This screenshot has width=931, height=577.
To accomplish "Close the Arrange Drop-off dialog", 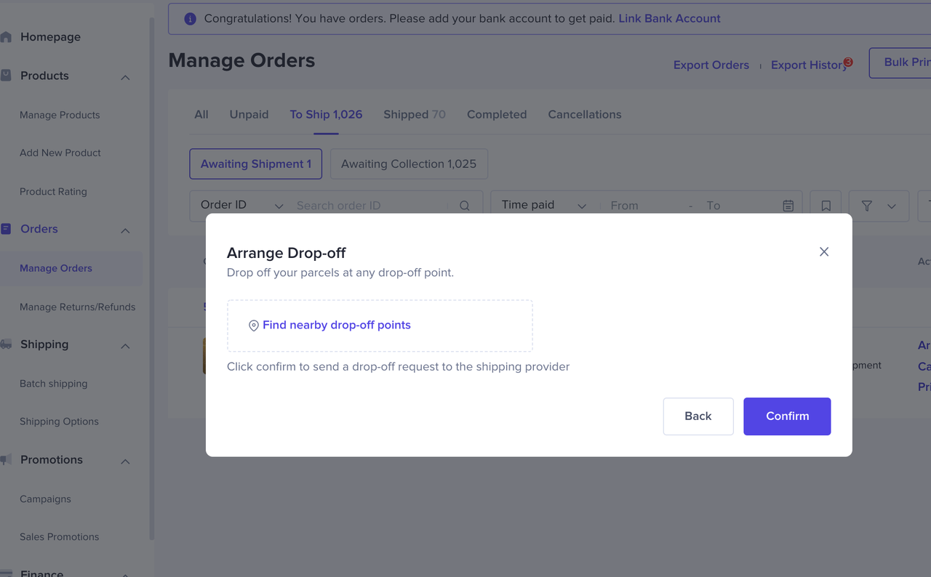I will (x=824, y=251).
